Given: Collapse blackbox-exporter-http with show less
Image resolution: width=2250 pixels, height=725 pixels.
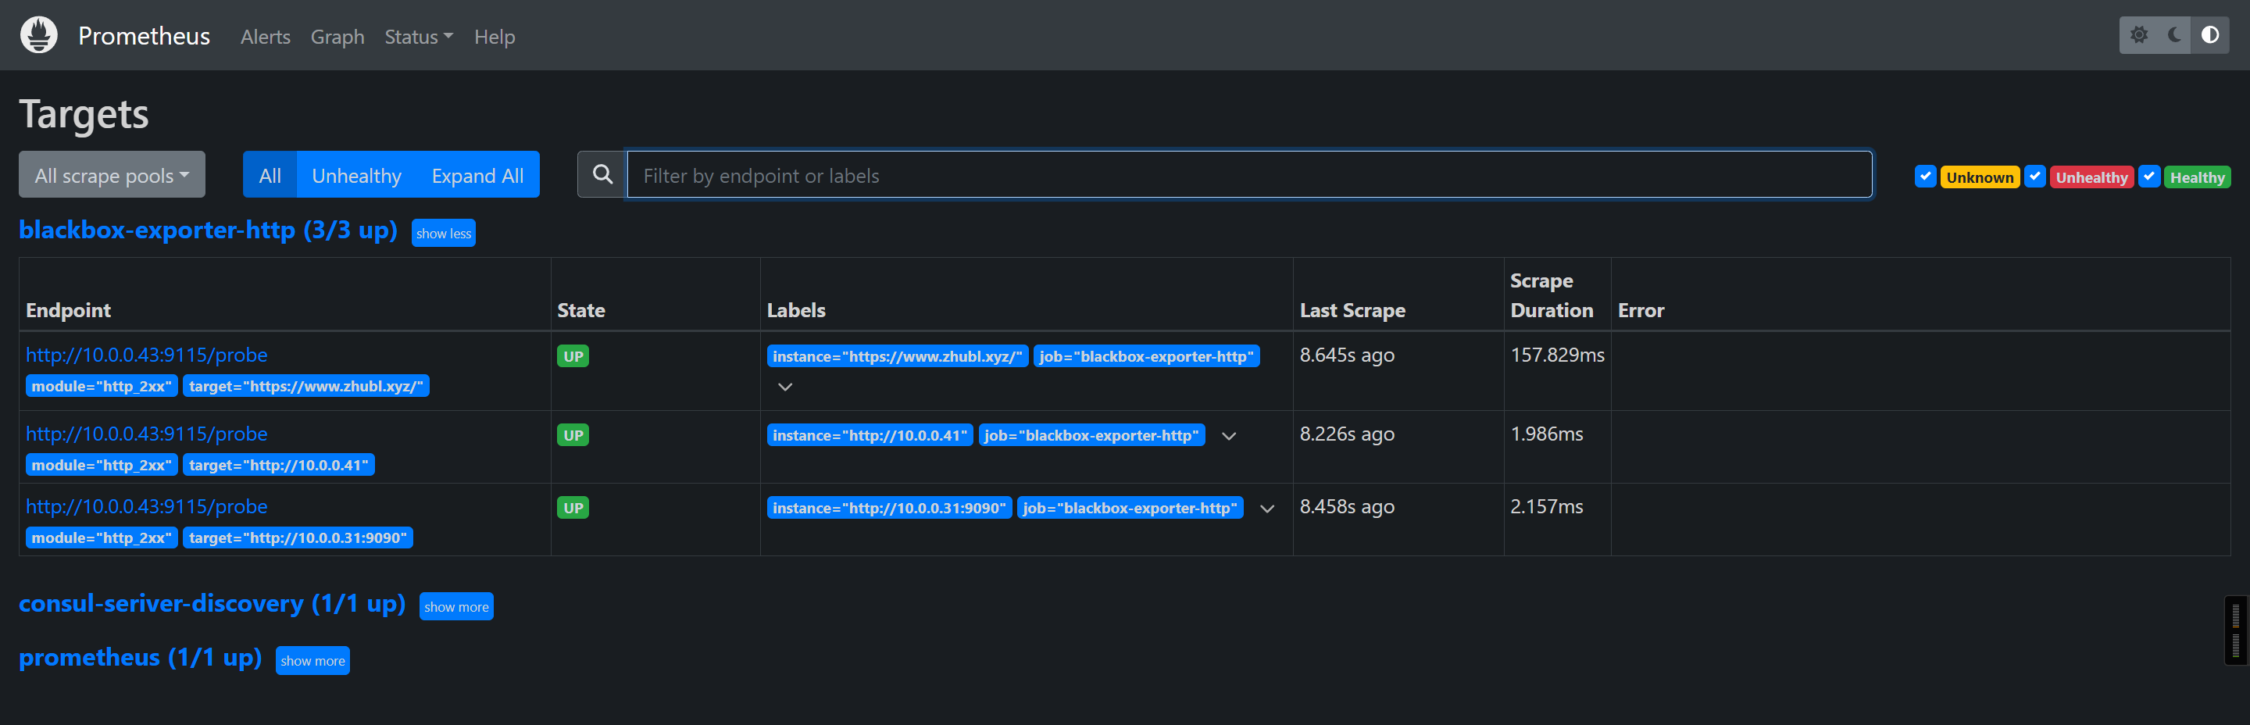Looking at the screenshot, I should point(444,234).
